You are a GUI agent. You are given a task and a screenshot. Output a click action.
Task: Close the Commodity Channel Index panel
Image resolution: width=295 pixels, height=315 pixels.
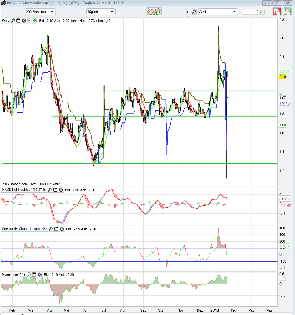(x=62, y=229)
